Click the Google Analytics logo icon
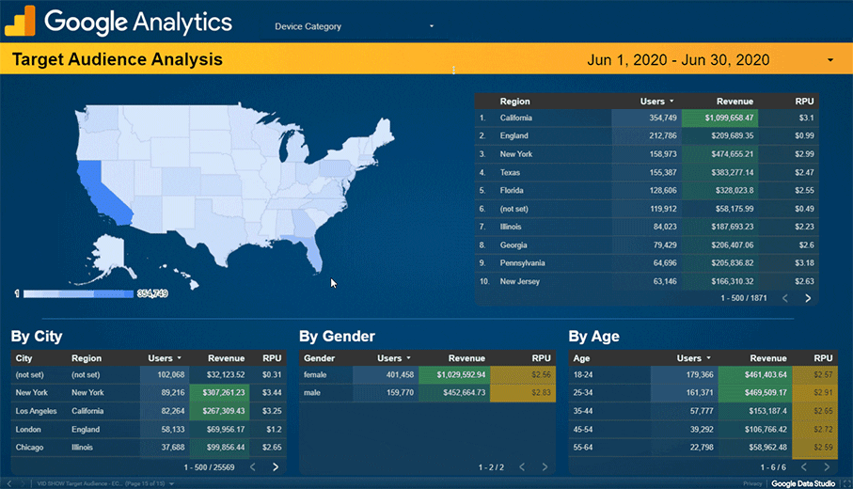This screenshot has width=853, height=489. [x=20, y=22]
